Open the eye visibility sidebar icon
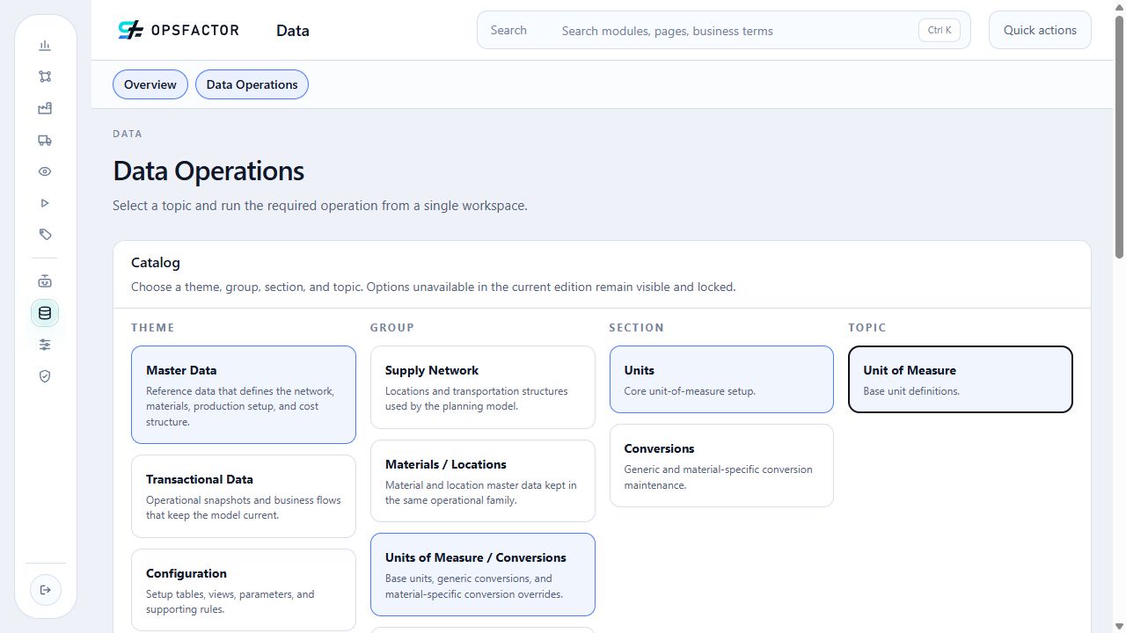The image size is (1126, 633). 45,171
